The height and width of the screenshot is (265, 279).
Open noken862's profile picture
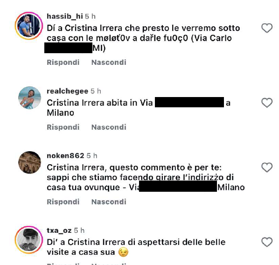29,162
